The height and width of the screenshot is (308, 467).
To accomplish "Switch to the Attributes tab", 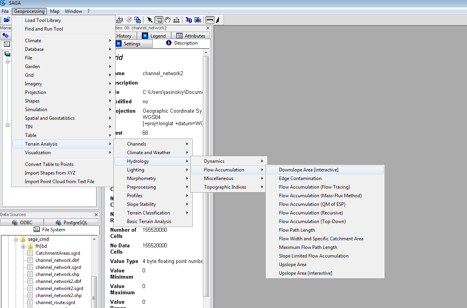I will 190,36.
